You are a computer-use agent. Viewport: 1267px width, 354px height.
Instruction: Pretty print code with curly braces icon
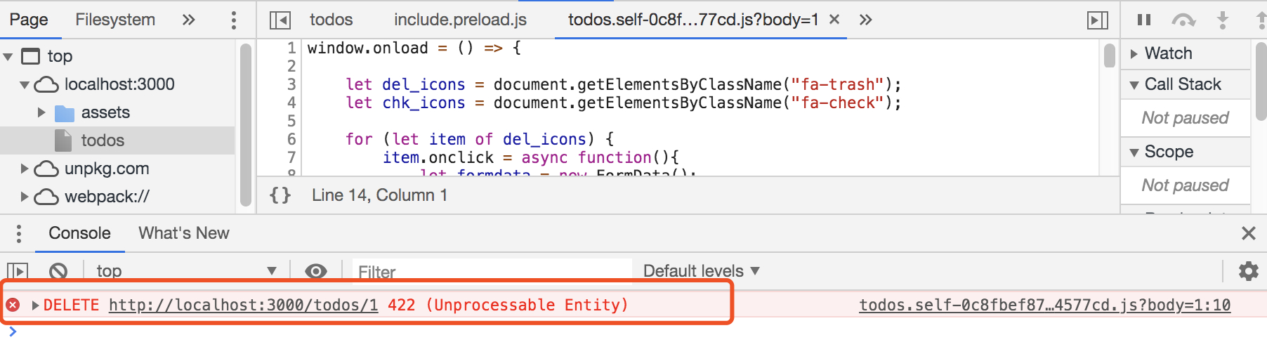click(280, 195)
